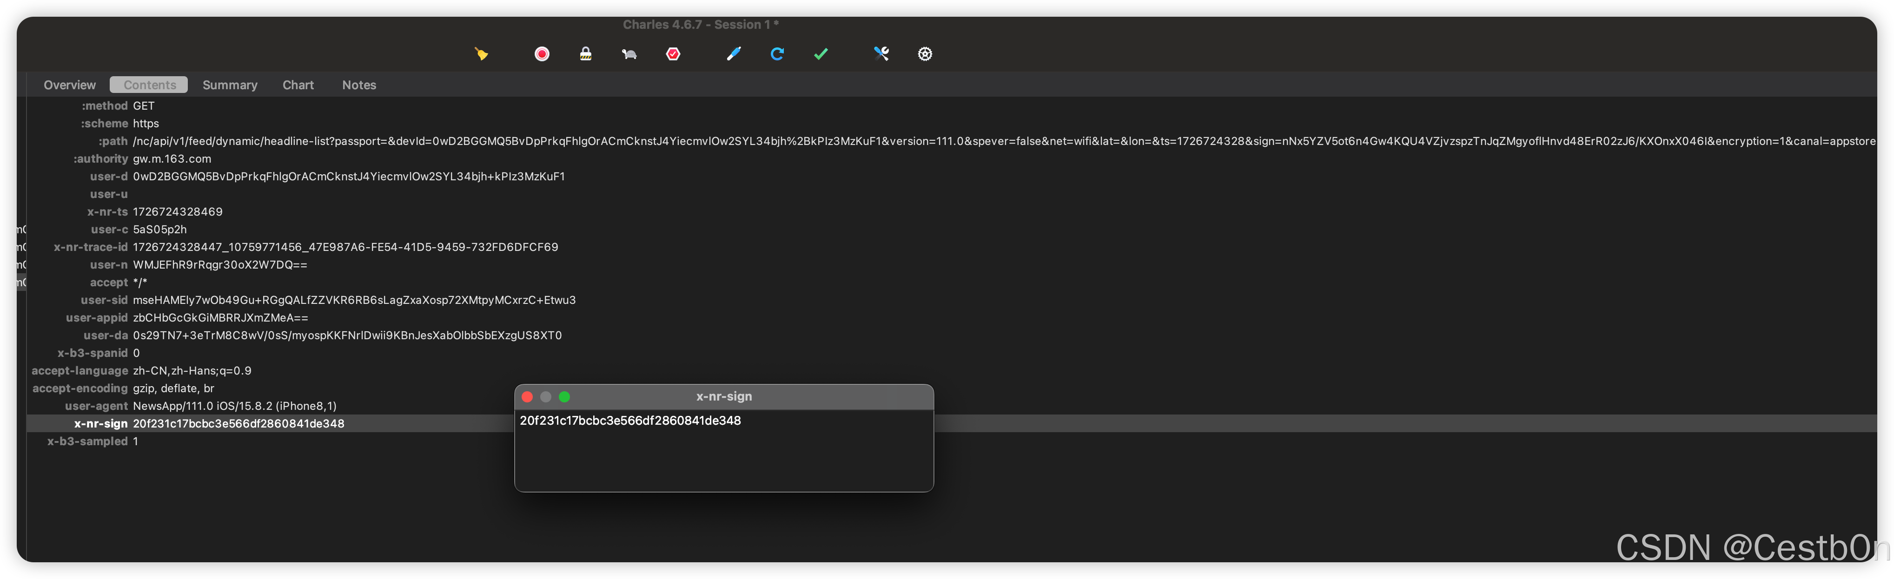The width and height of the screenshot is (1894, 579).
Task: Toggle throttling with the turtle icon
Action: tap(629, 53)
